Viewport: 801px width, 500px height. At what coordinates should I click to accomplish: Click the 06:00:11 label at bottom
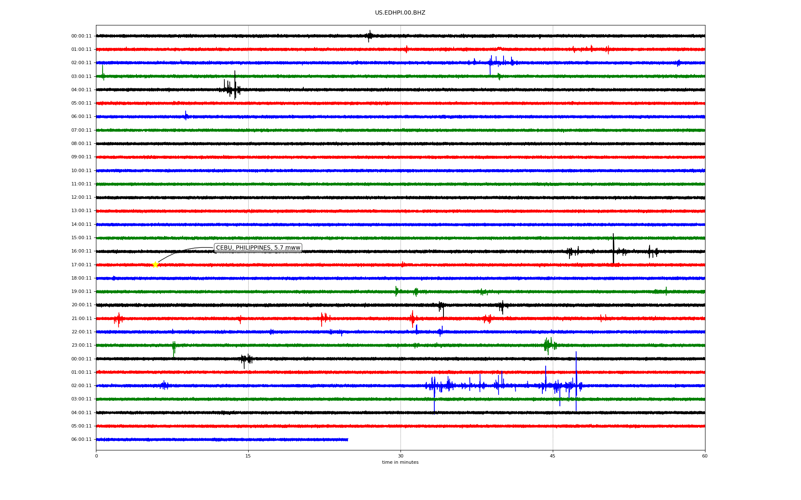click(x=81, y=440)
